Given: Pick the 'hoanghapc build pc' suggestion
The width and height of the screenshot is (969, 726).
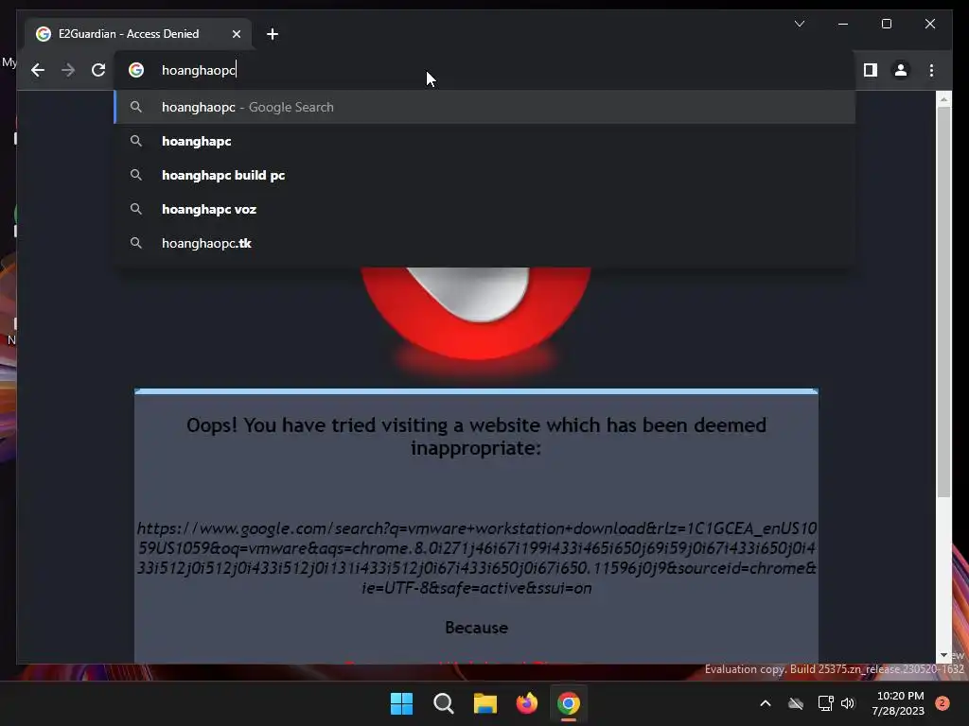Looking at the screenshot, I should pyautogui.click(x=484, y=175).
